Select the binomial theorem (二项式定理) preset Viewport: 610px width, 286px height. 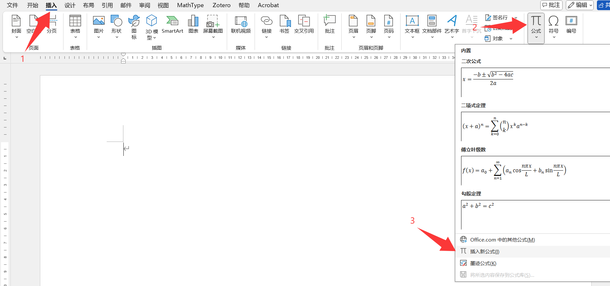(x=535, y=126)
